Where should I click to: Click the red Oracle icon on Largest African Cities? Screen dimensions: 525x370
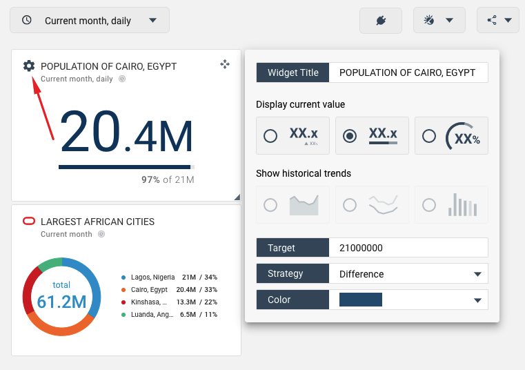(x=29, y=221)
